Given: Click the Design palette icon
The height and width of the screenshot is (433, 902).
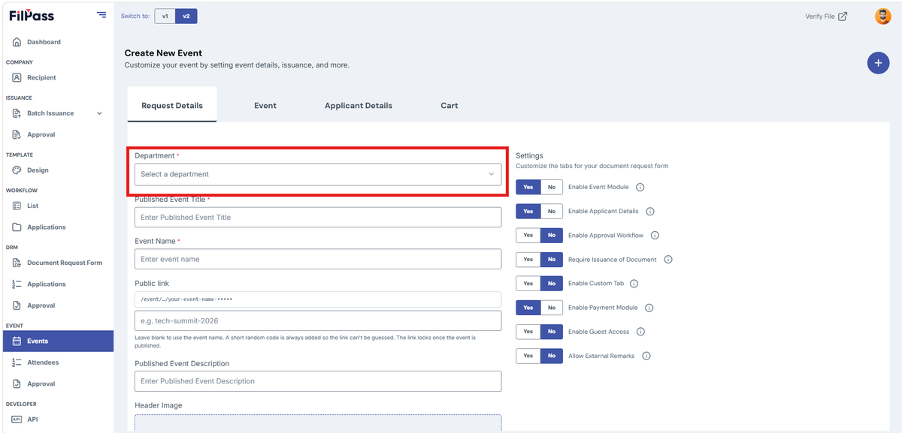Looking at the screenshot, I should pyautogui.click(x=17, y=170).
